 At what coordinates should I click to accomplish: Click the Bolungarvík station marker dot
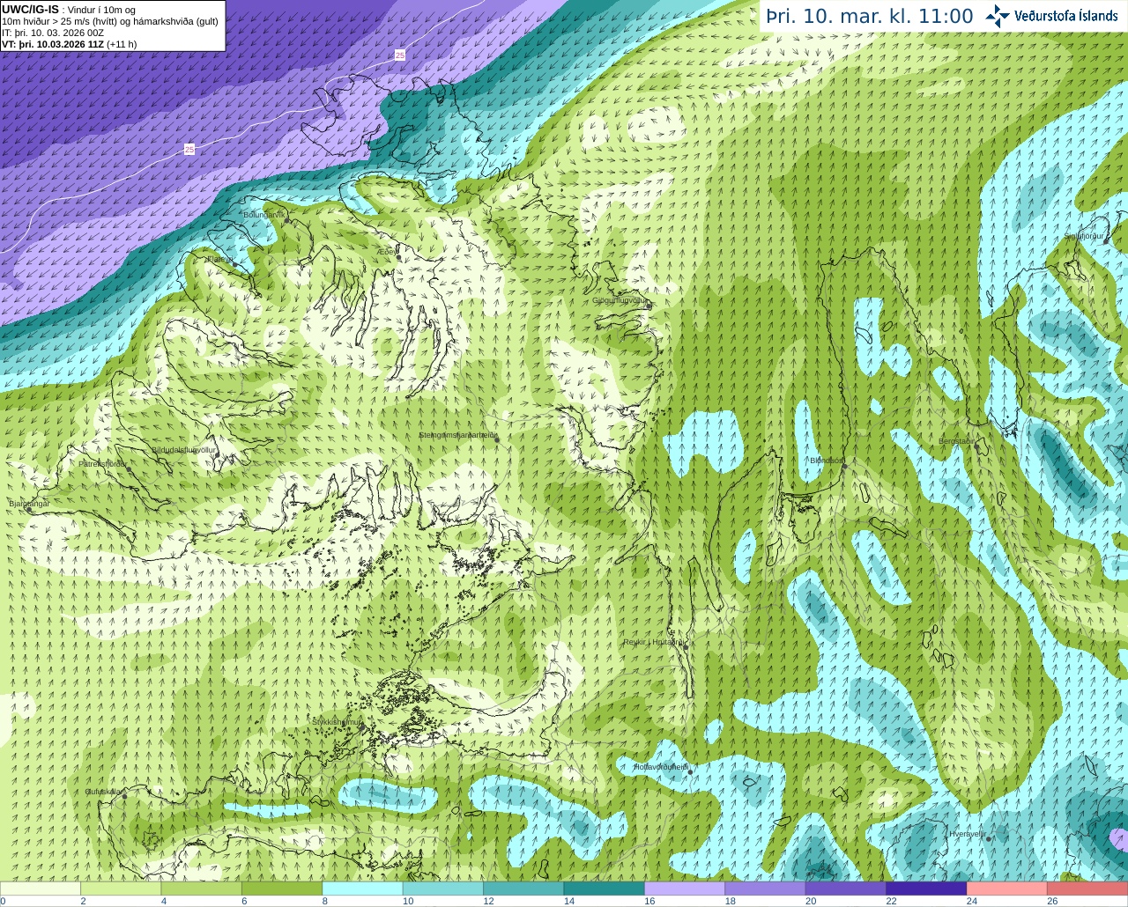pos(288,220)
